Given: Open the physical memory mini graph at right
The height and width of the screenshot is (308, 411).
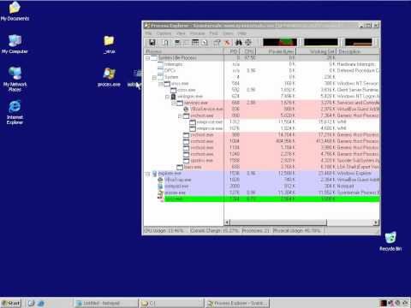Looking at the screenshot, I should pos(359,42).
